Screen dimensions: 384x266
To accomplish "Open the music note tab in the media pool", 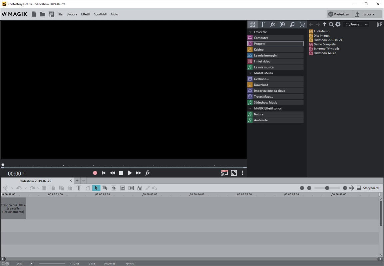I will pyautogui.click(x=292, y=24).
